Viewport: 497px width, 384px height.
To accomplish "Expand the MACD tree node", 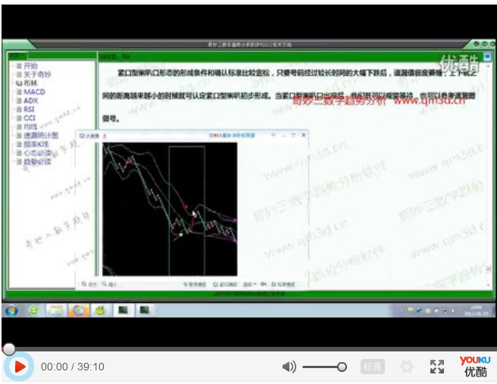I will click(18, 92).
